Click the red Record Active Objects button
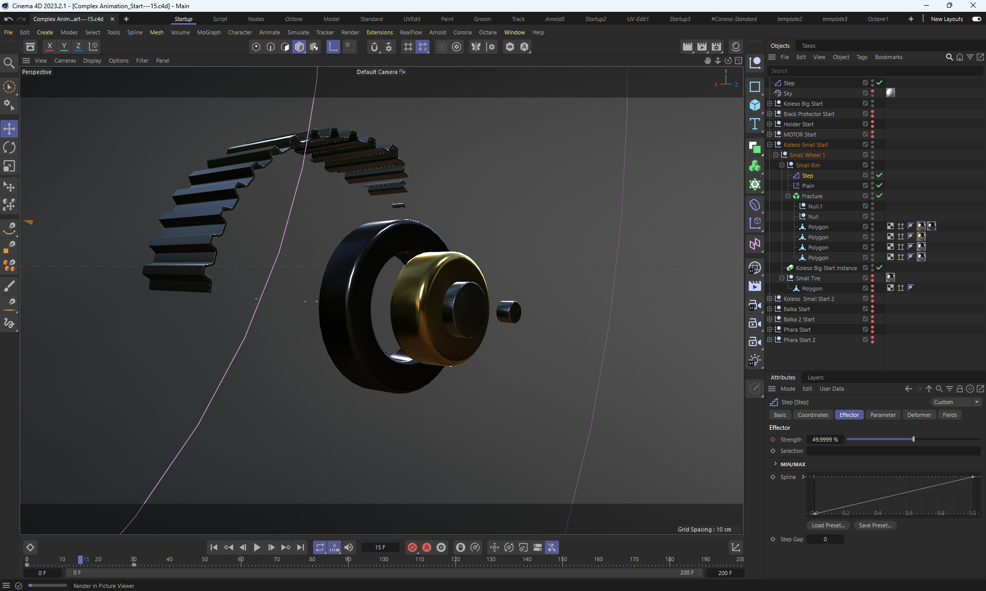 pyautogui.click(x=412, y=547)
